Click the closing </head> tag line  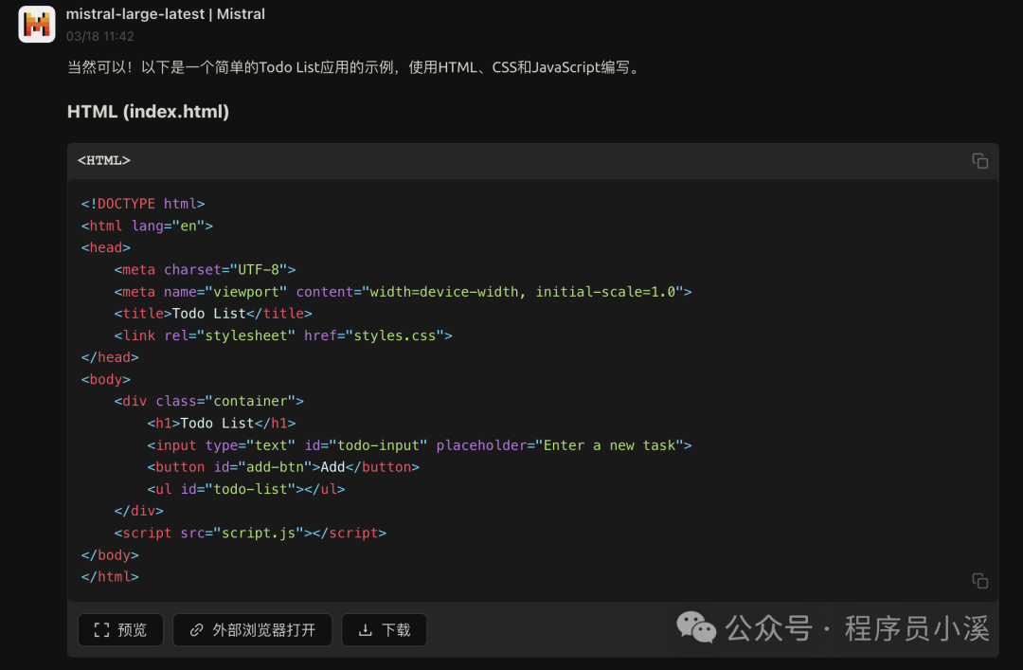coord(110,357)
